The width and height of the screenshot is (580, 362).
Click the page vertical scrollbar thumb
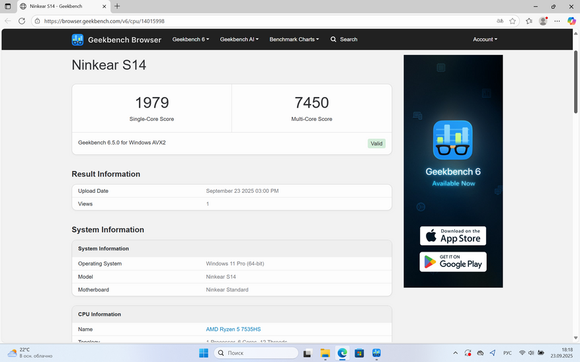pyautogui.click(x=575, y=82)
